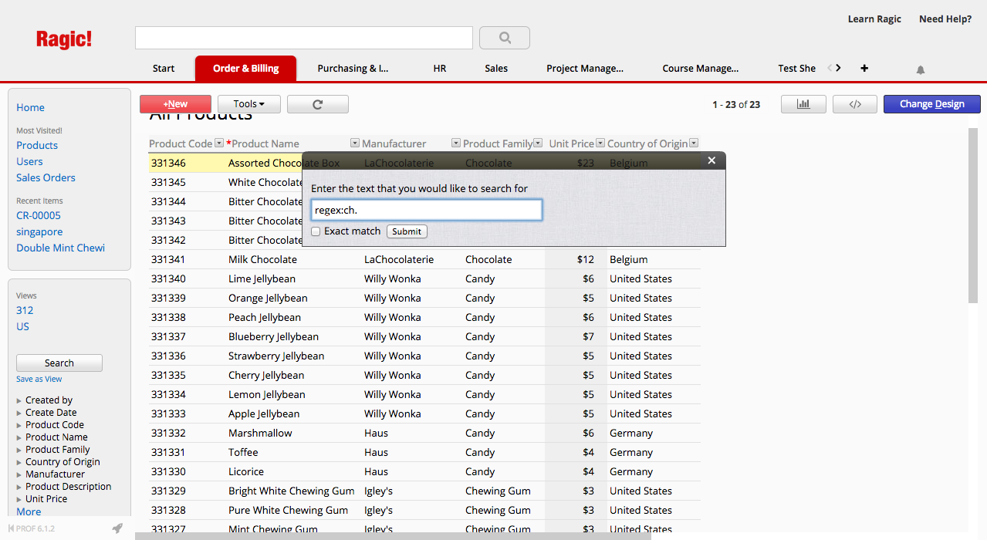Viewport: 987px width, 540px height.
Task: Open Product Name column filter dropdown
Action: (355, 143)
